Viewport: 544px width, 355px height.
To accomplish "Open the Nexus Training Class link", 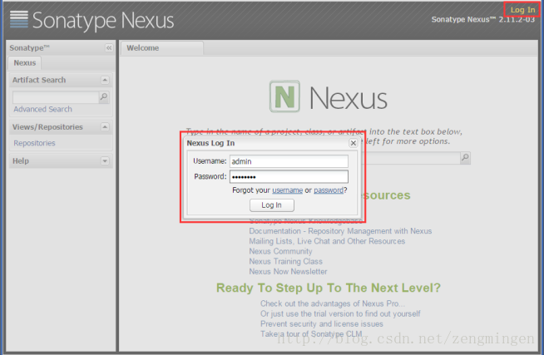I will tap(285, 261).
